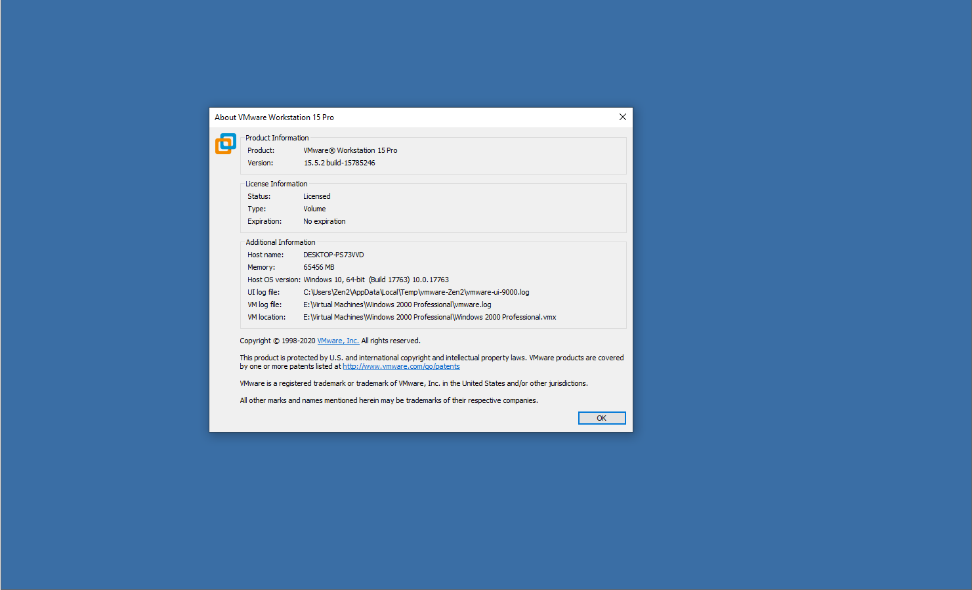Click the UI log file path
The image size is (972, 590).
point(416,291)
